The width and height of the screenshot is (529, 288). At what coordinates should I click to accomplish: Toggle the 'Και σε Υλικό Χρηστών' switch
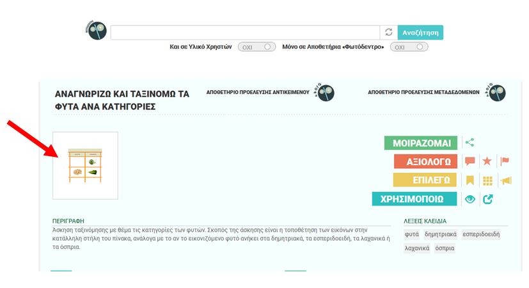coord(257,47)
